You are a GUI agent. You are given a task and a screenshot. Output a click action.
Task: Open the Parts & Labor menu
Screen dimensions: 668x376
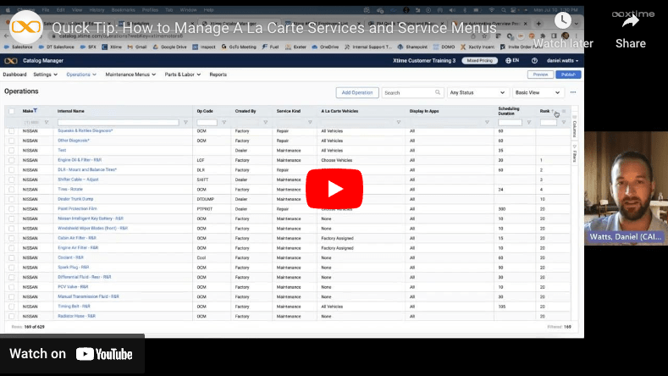click(183, 75)
